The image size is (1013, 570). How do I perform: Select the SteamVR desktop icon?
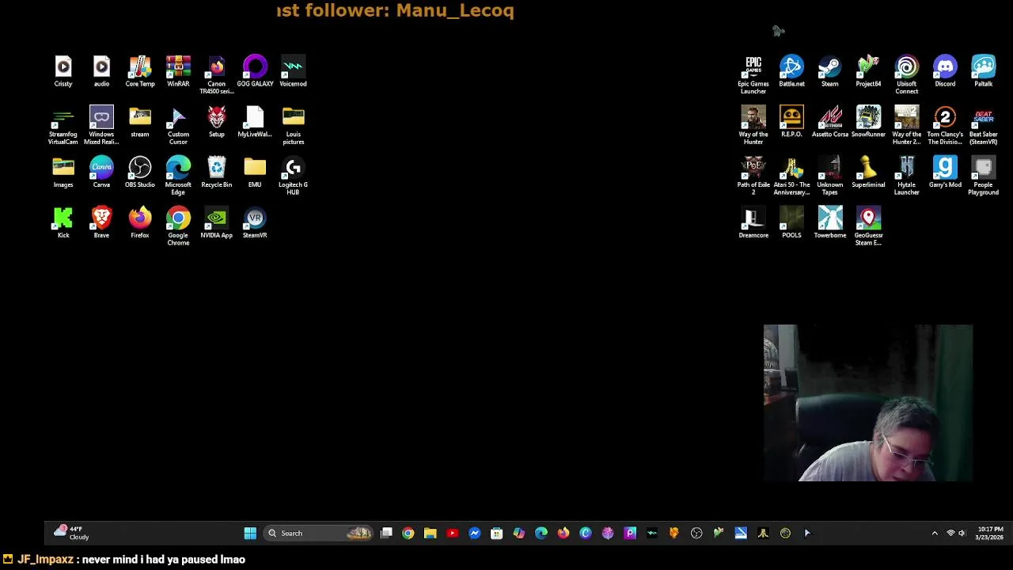255,223
